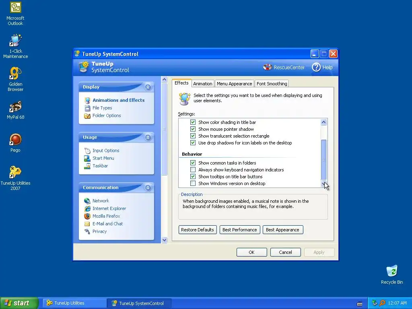This screenshot has height=309, width=412.
Task: Click sidebar scroll up arrow
Action: pos(165,79)
